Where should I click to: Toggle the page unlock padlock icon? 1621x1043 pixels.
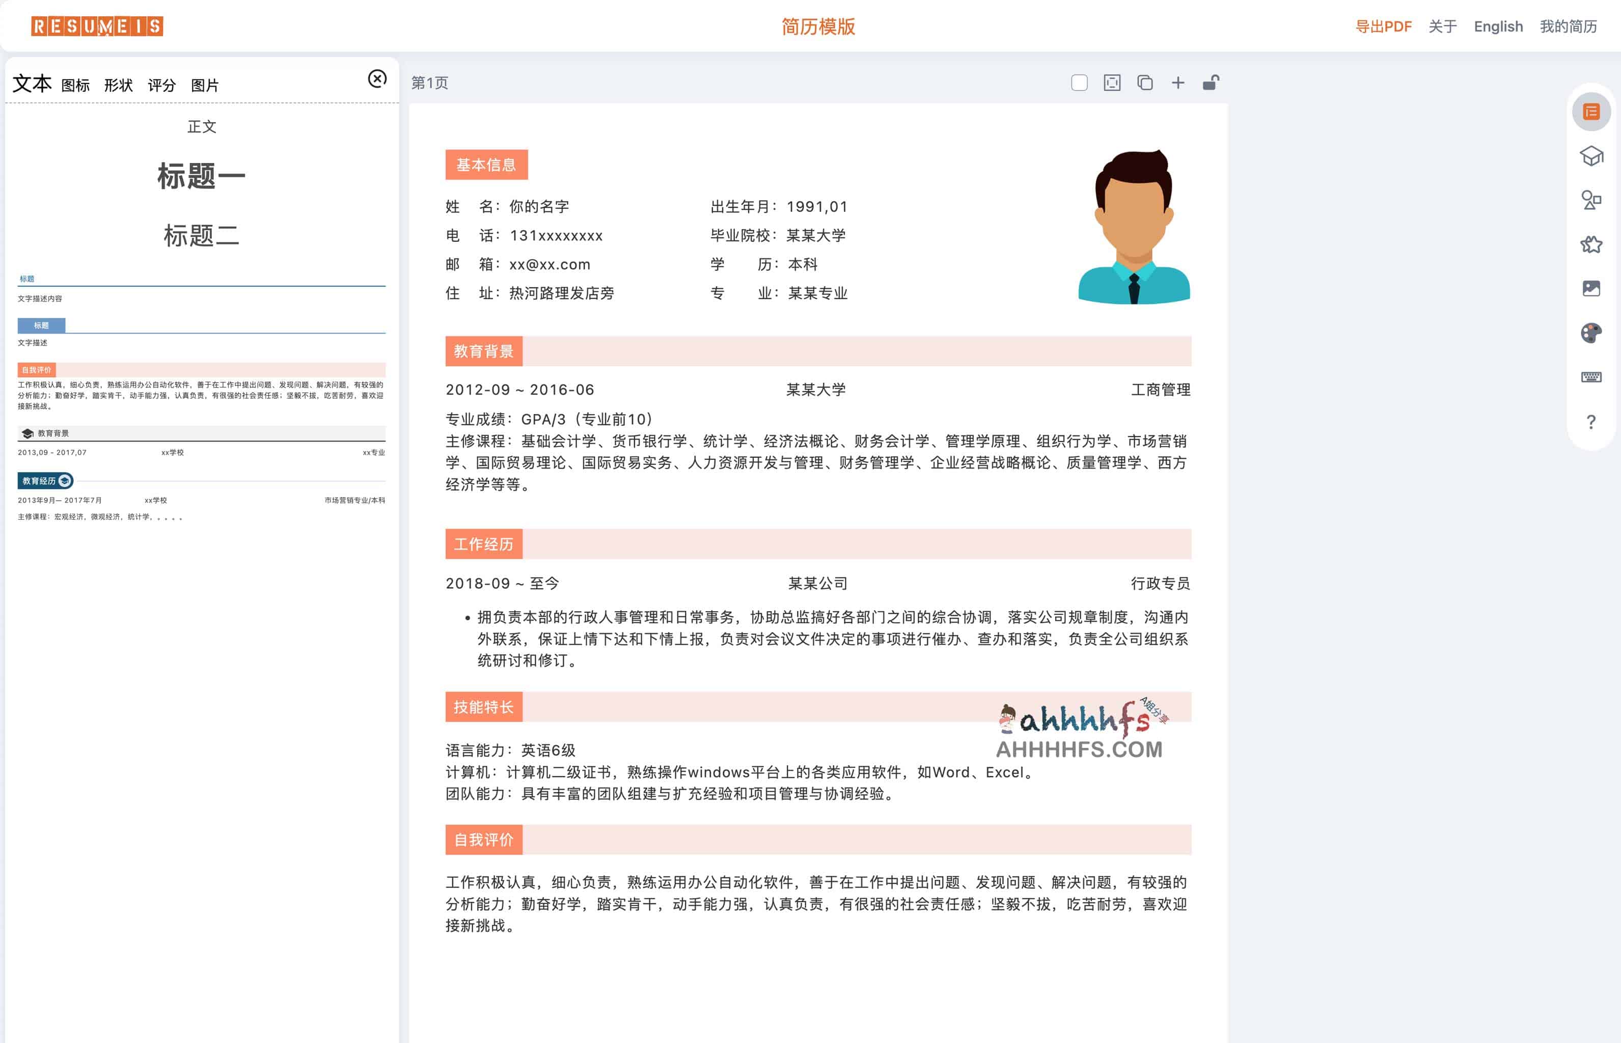(x=1211, y=83)
